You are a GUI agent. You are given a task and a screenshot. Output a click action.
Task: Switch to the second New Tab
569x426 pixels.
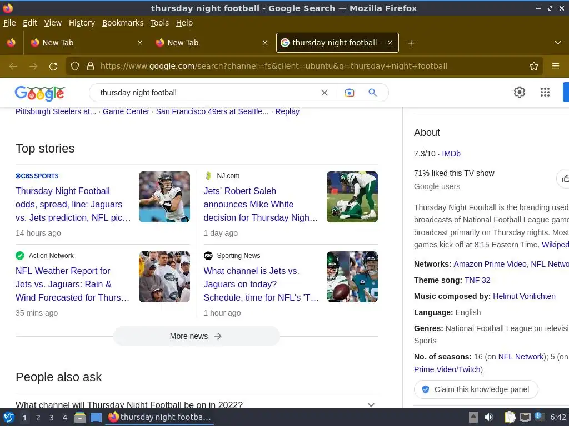pyautogui.click(x=211, y=43)
